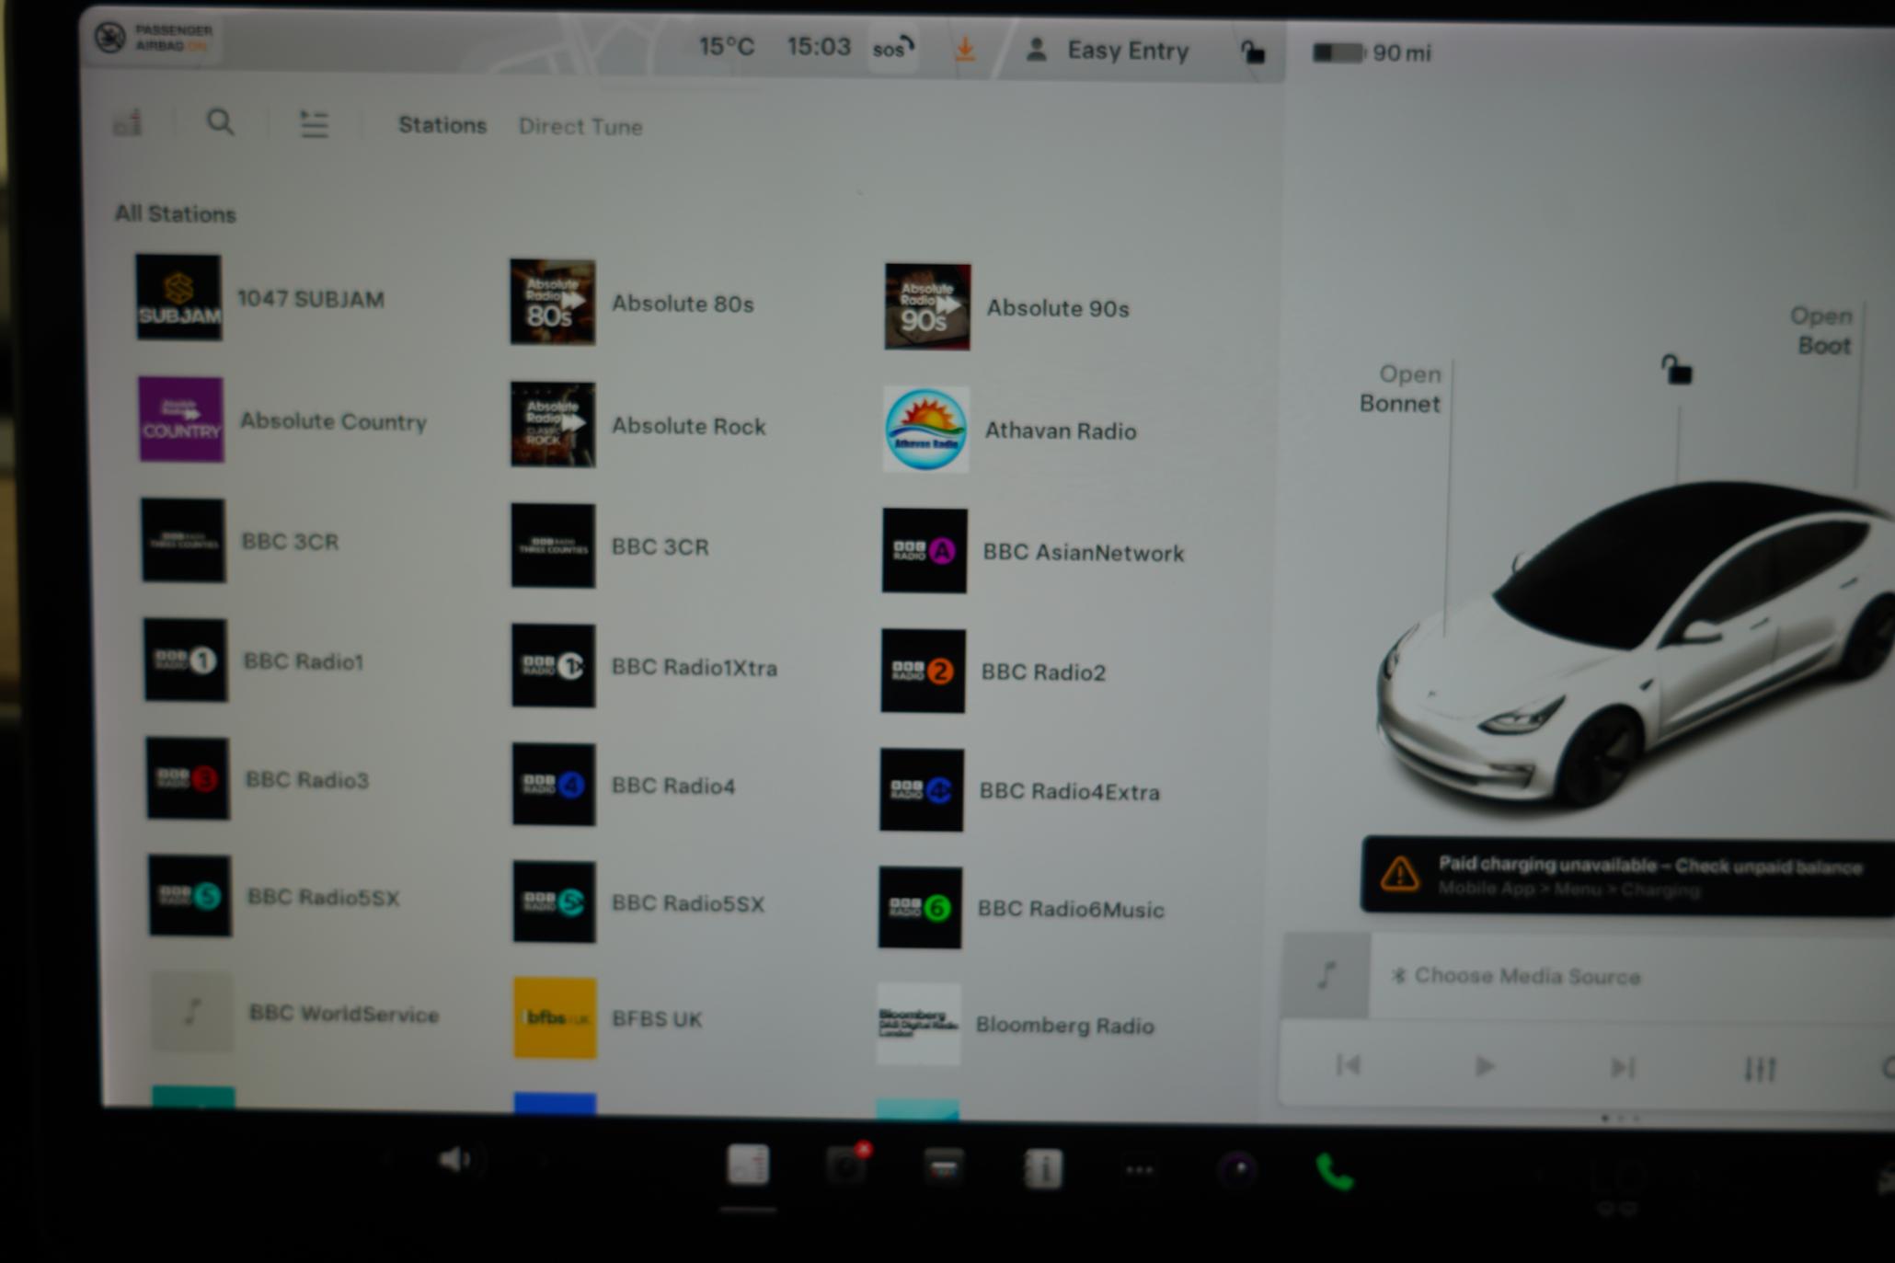Play BBC Radio4Extra station

tap(1020, 790)
